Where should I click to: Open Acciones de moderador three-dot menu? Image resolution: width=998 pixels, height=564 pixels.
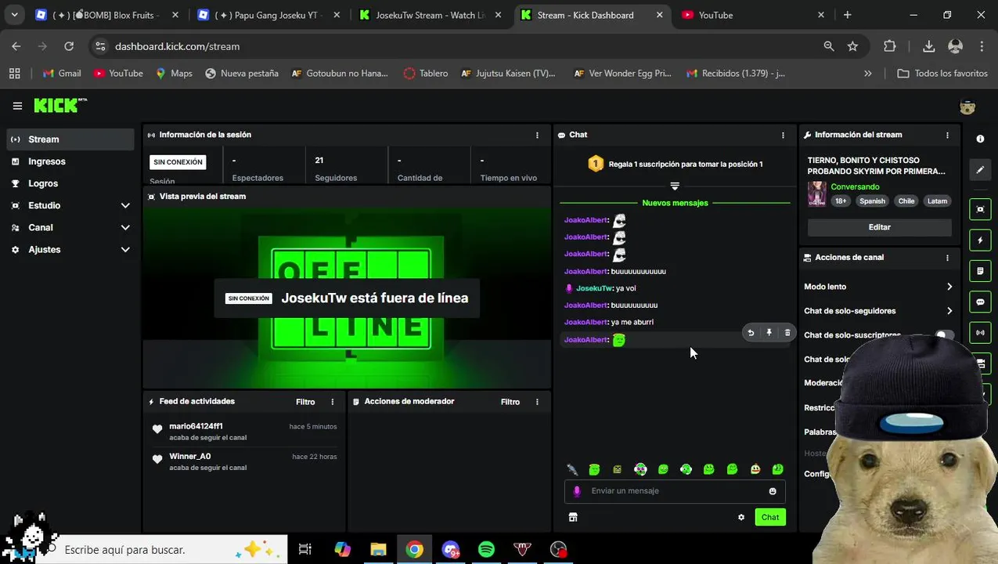[x=537, y=402]
